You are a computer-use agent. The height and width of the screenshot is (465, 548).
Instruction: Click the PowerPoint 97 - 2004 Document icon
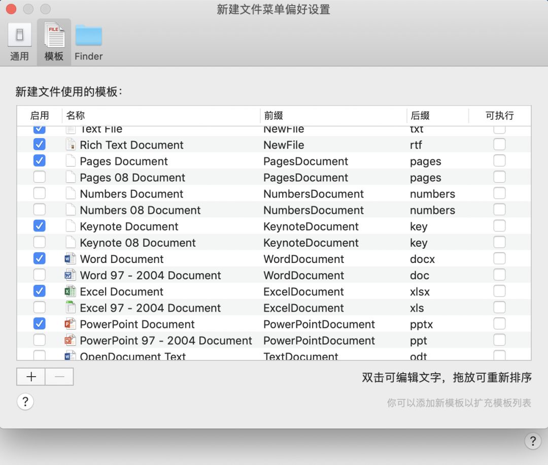[x=71, y=340]
